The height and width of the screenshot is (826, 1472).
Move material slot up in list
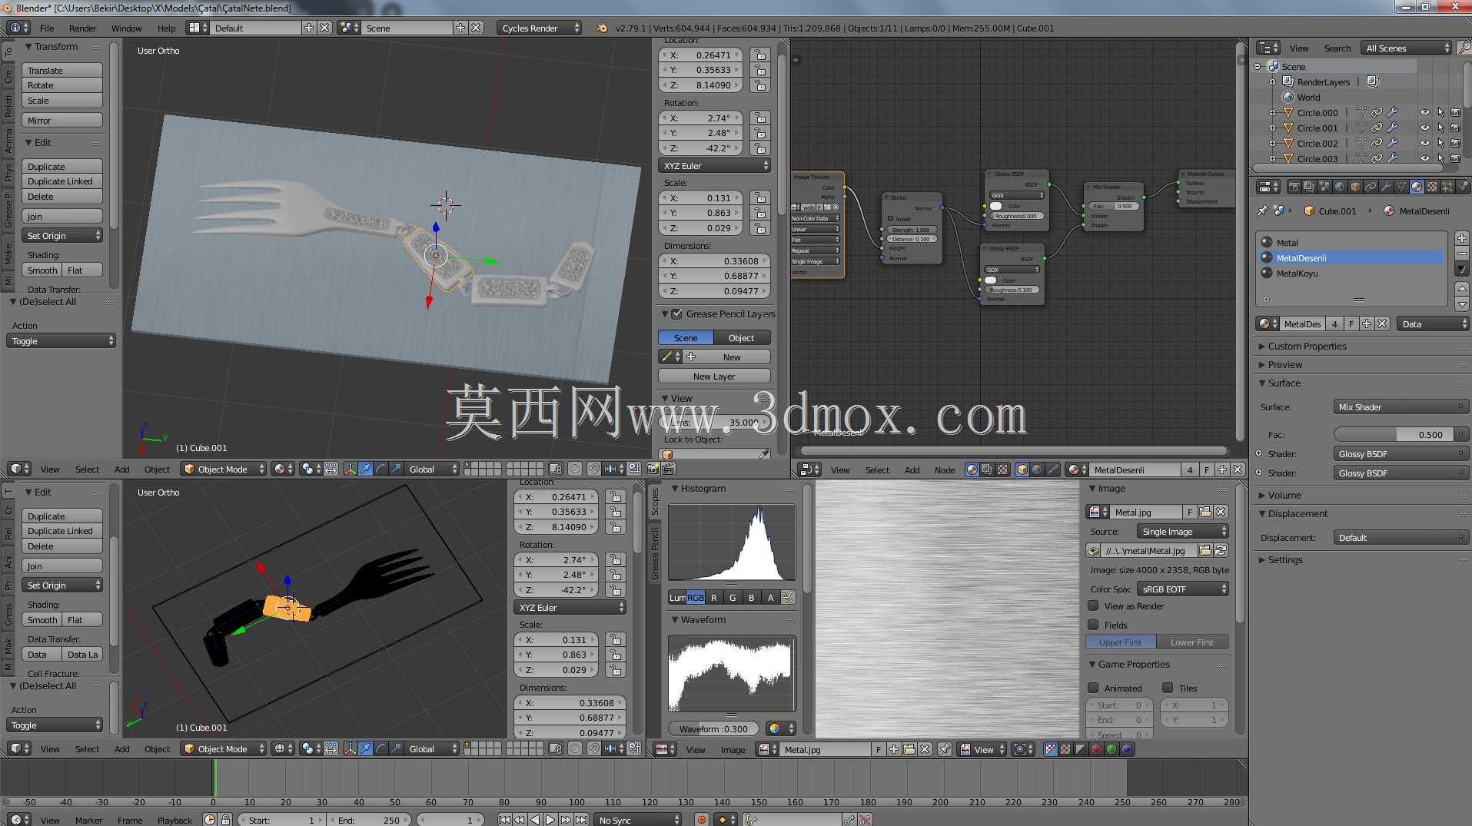[1462, 288]
